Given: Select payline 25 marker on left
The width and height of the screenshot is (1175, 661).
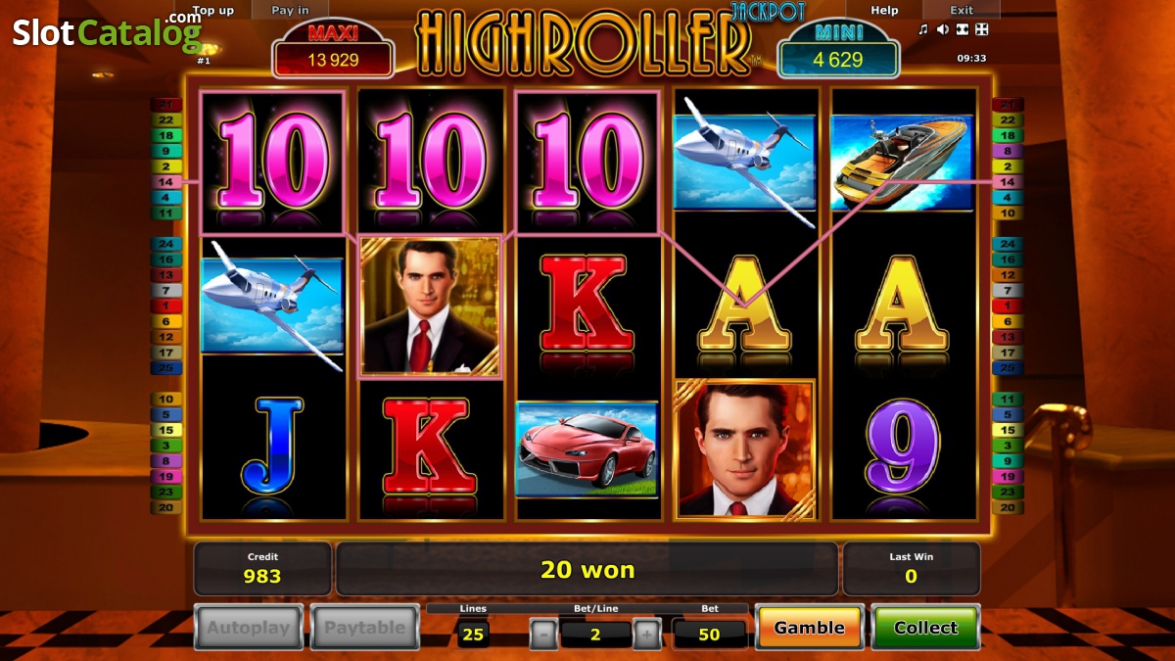Looking at the screenshot, I should pyautogui.click(x=165, y=368).
